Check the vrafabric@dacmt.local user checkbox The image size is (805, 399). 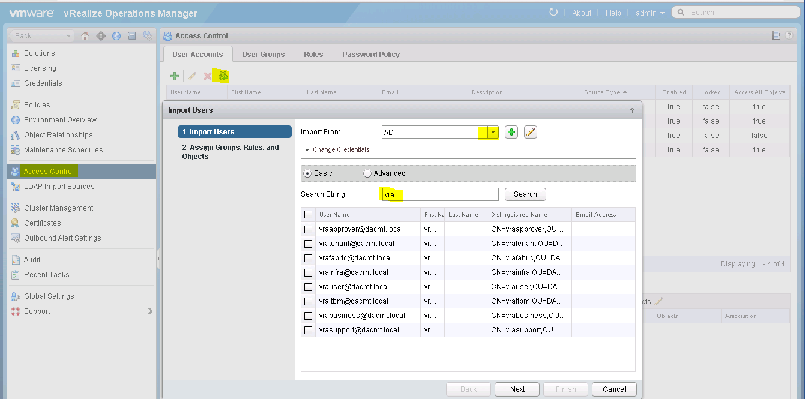coord(309,258)
